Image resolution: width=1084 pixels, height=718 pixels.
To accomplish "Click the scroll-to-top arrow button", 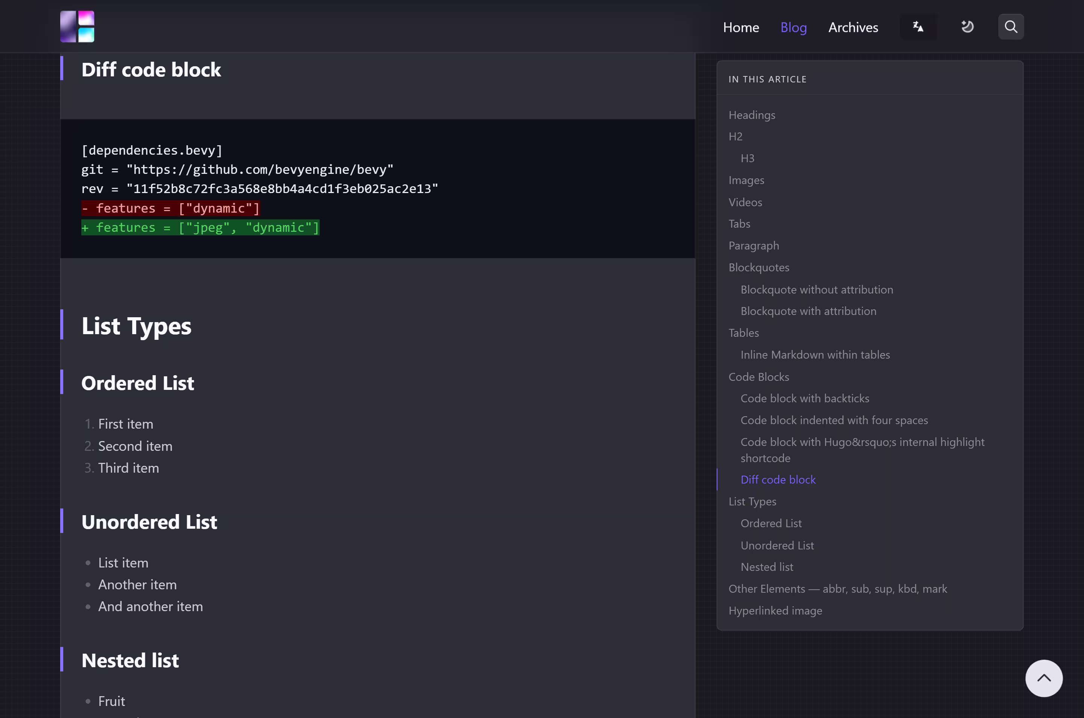I will 1043,678.
